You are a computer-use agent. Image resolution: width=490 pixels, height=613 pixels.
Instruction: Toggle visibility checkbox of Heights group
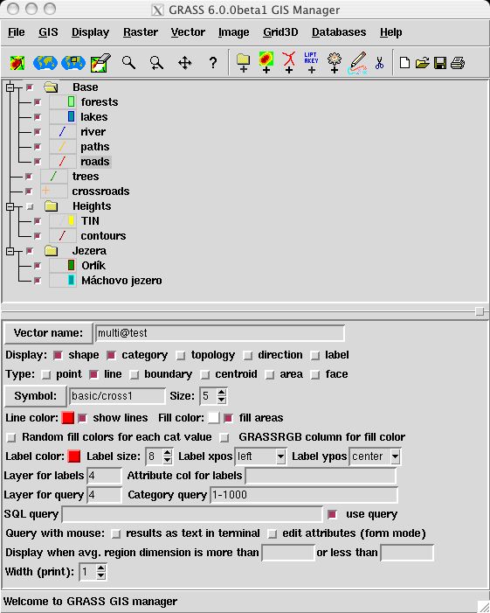coord(30,206)
